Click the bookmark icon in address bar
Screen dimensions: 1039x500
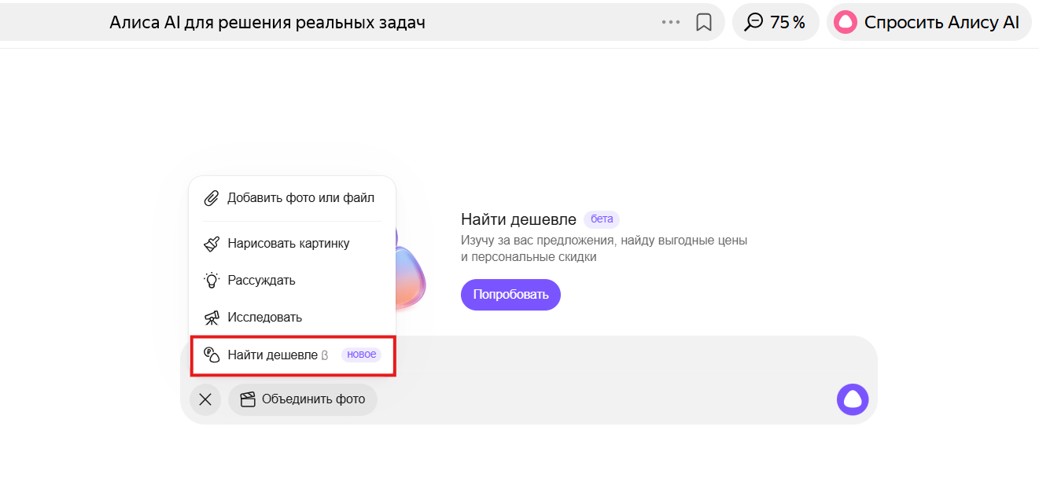click(704, 22)
